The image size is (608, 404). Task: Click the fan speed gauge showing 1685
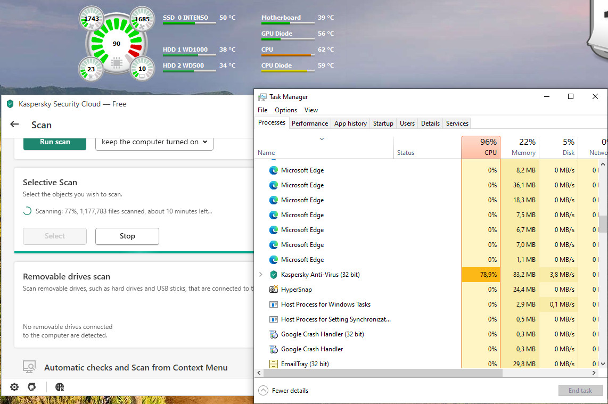142,19
